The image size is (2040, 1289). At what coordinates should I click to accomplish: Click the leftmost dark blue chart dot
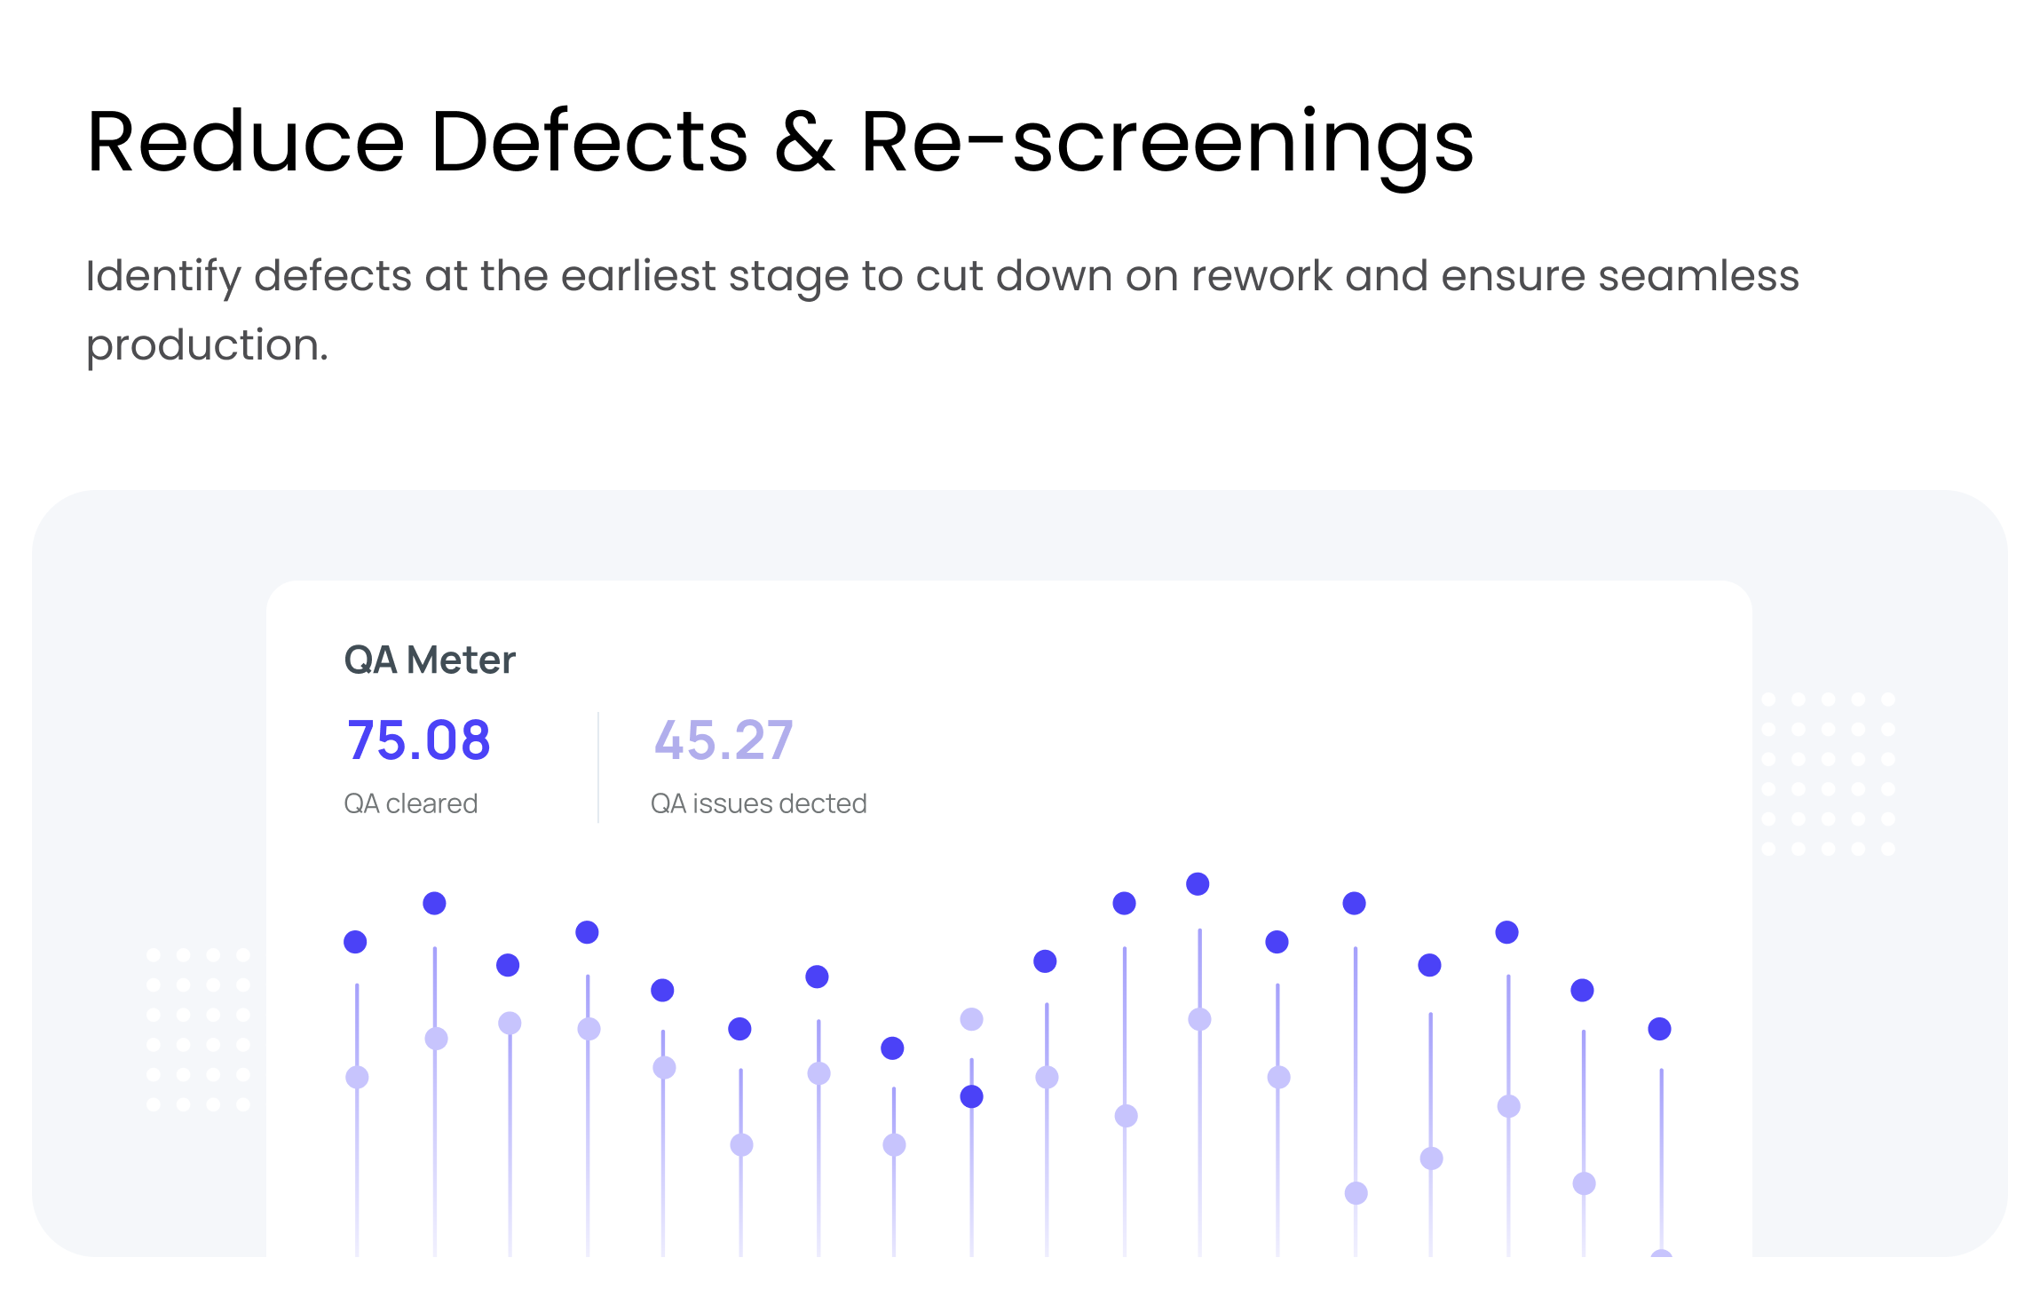point(355,942)
